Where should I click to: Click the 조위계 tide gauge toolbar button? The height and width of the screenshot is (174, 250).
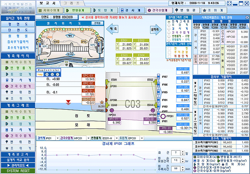click(213, 11)
